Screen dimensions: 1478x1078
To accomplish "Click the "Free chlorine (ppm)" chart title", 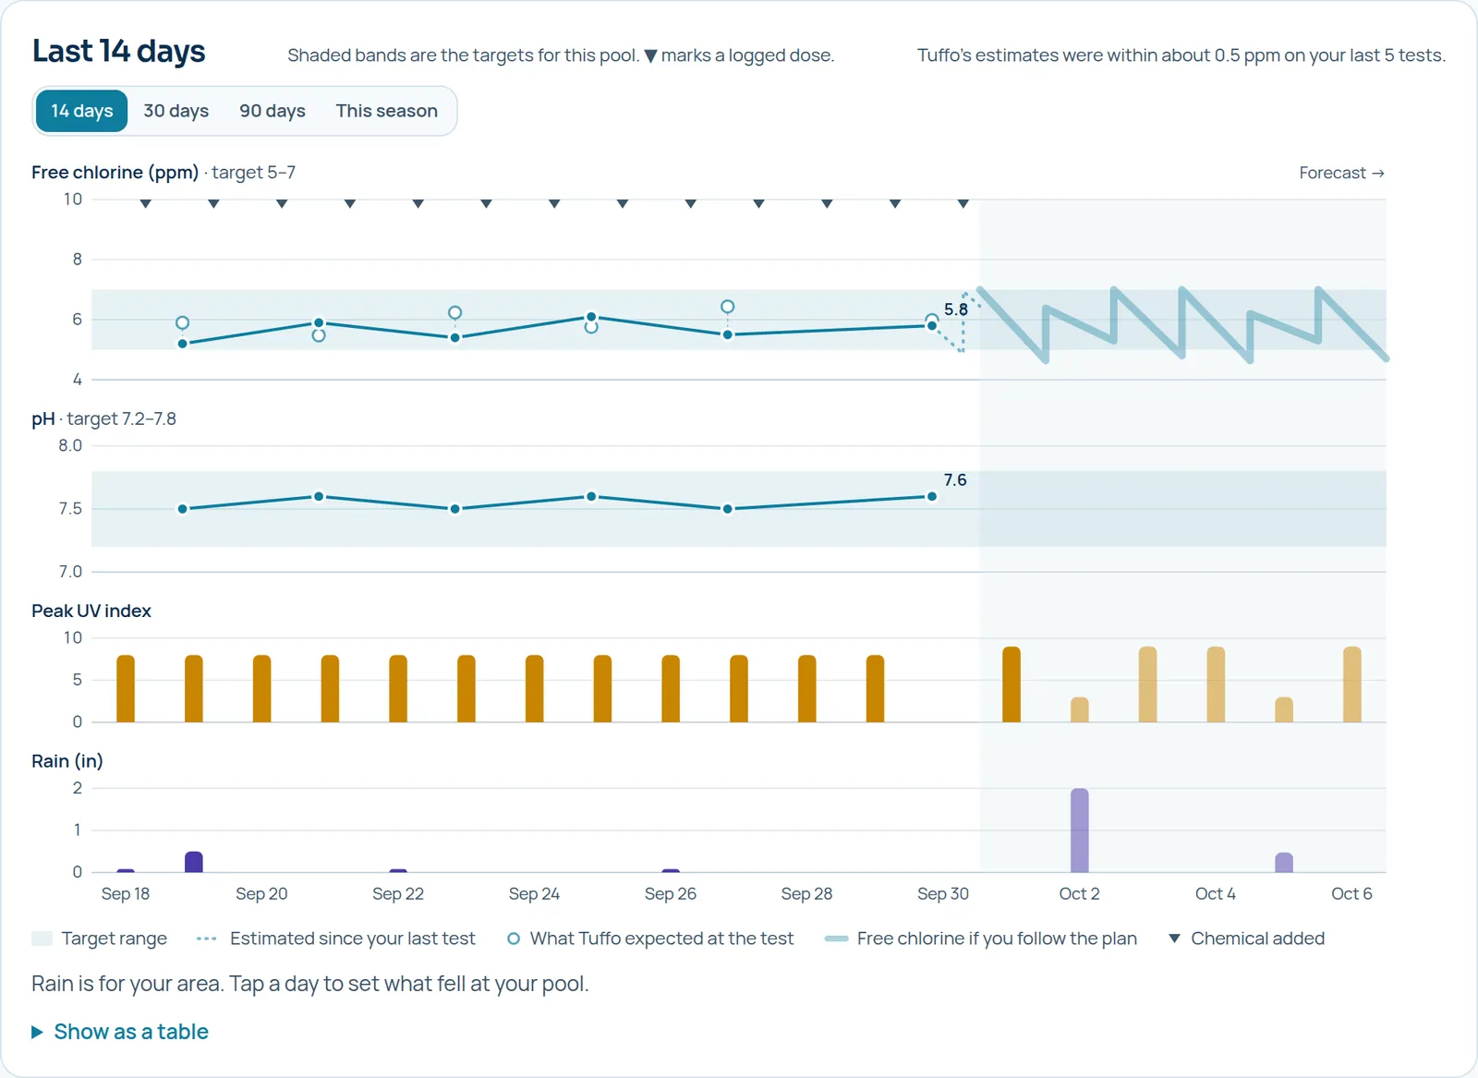I will (x=115, y=173).
